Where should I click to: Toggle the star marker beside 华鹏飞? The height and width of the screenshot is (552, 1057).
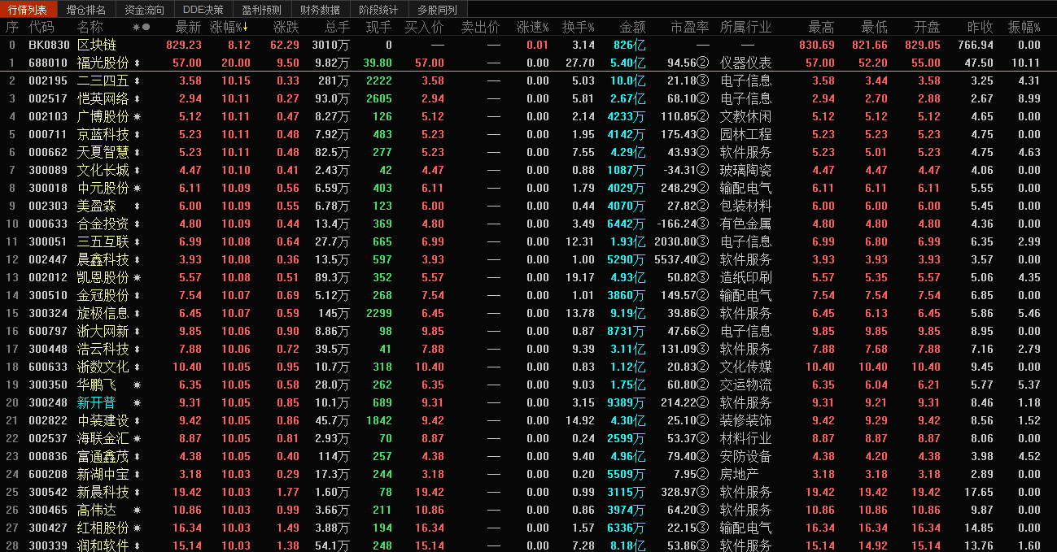[x=136, y=385]
